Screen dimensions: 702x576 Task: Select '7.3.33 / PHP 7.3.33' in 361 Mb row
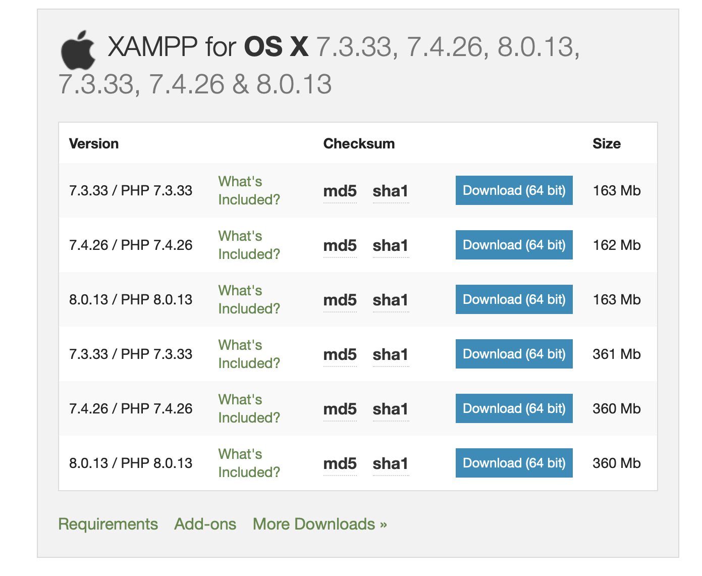pos(131,354)
